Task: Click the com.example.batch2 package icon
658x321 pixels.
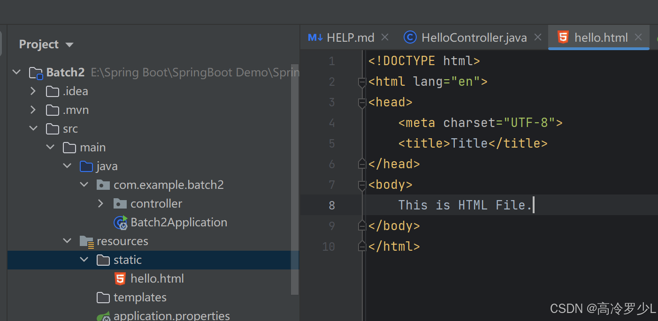Action: [x=103, y=185]
